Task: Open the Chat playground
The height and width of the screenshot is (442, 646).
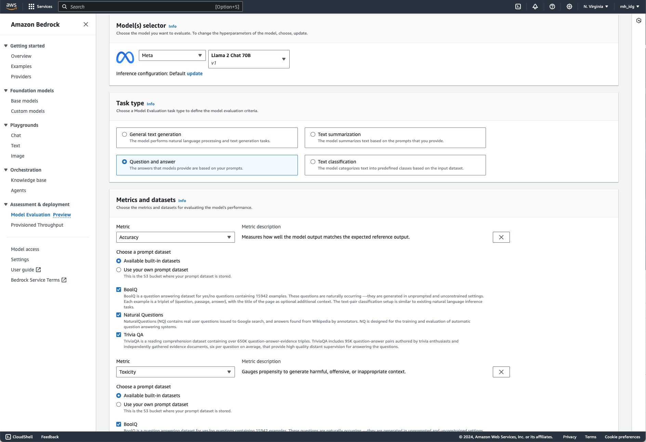Action: (x=16, y=135)
